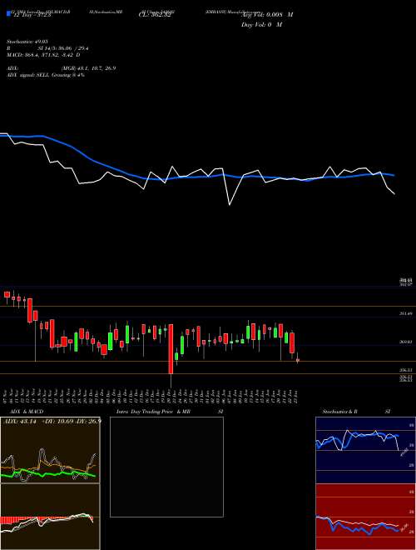Click the first red candlestick on left
This screenshot has height=550, width=416.
tap(7, 294)
